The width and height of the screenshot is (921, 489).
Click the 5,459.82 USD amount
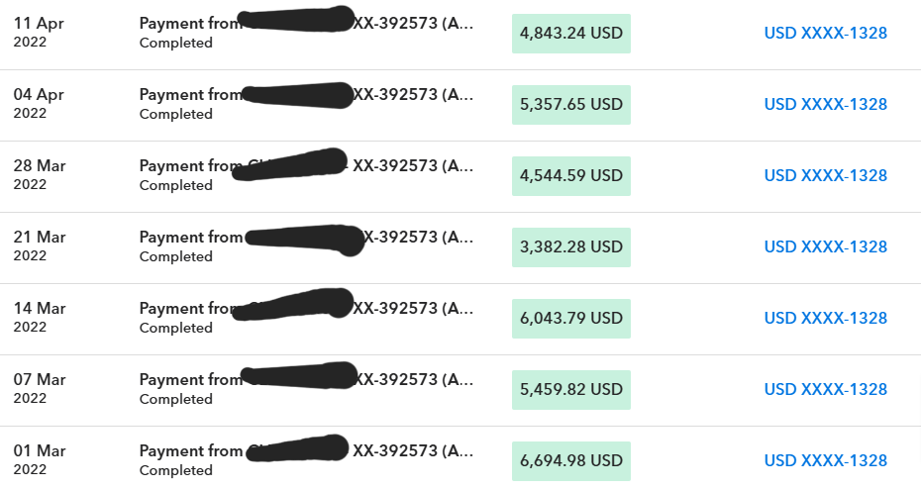click(571, 389)
